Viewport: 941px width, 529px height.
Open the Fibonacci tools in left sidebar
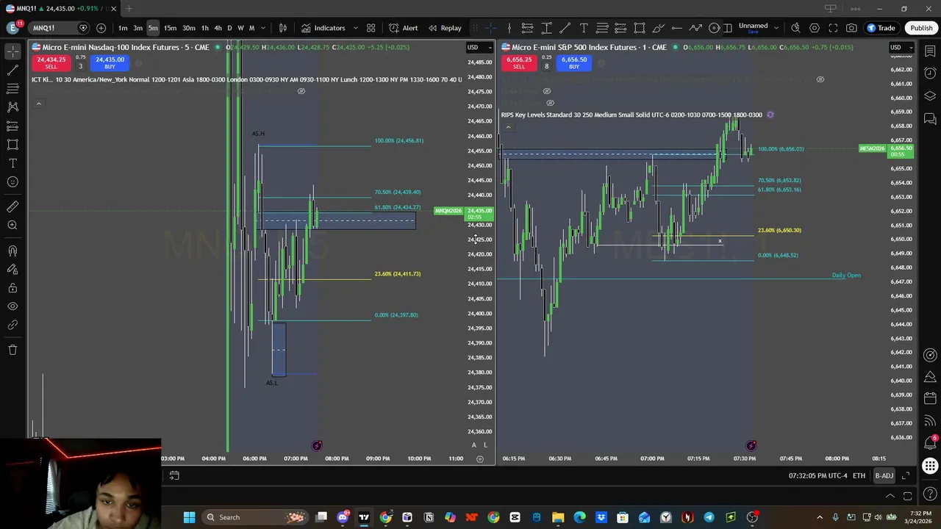pyautogui.click(x=12, y=88)
